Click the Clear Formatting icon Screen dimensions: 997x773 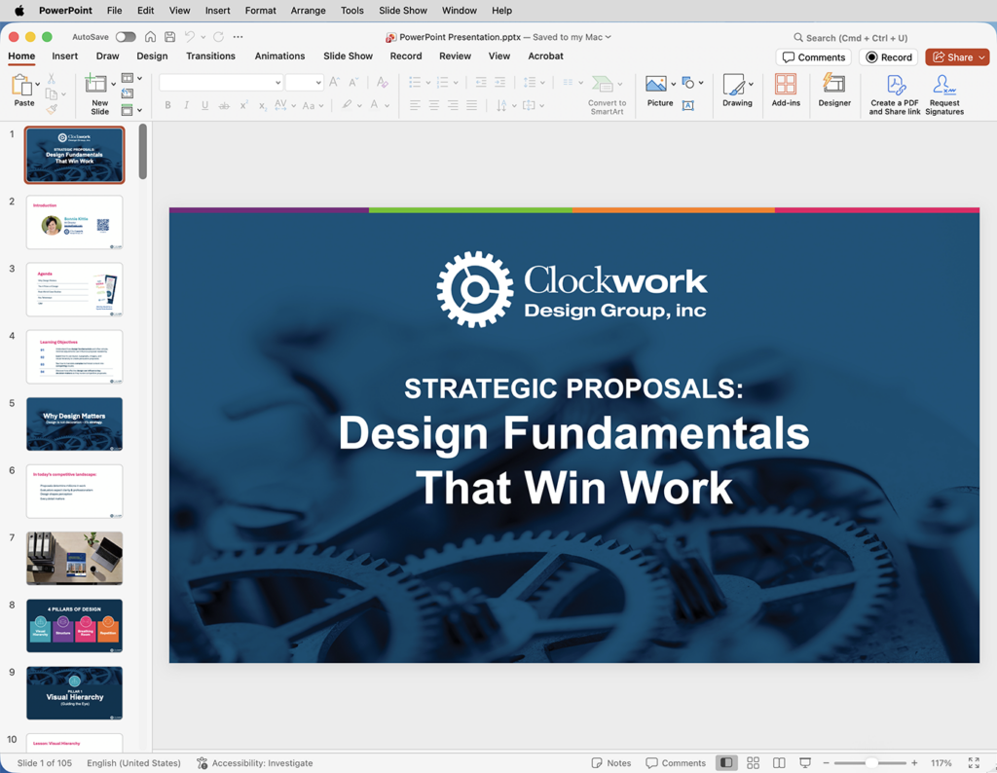[x=382, y=82]
